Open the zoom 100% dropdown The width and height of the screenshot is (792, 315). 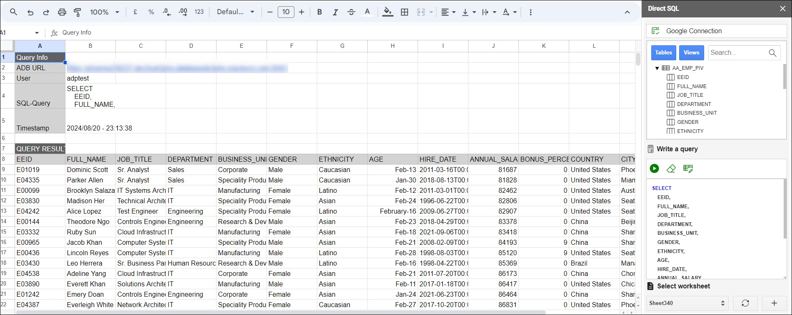pos(105,12)
